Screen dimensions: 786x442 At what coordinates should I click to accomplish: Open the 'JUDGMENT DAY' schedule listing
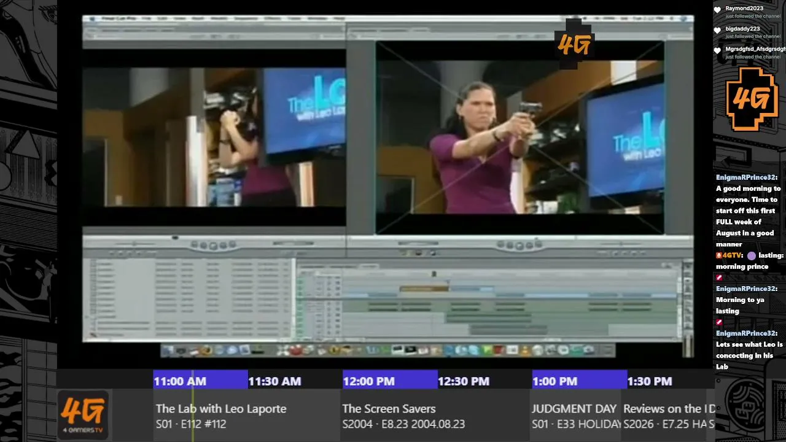pos(575,416)
